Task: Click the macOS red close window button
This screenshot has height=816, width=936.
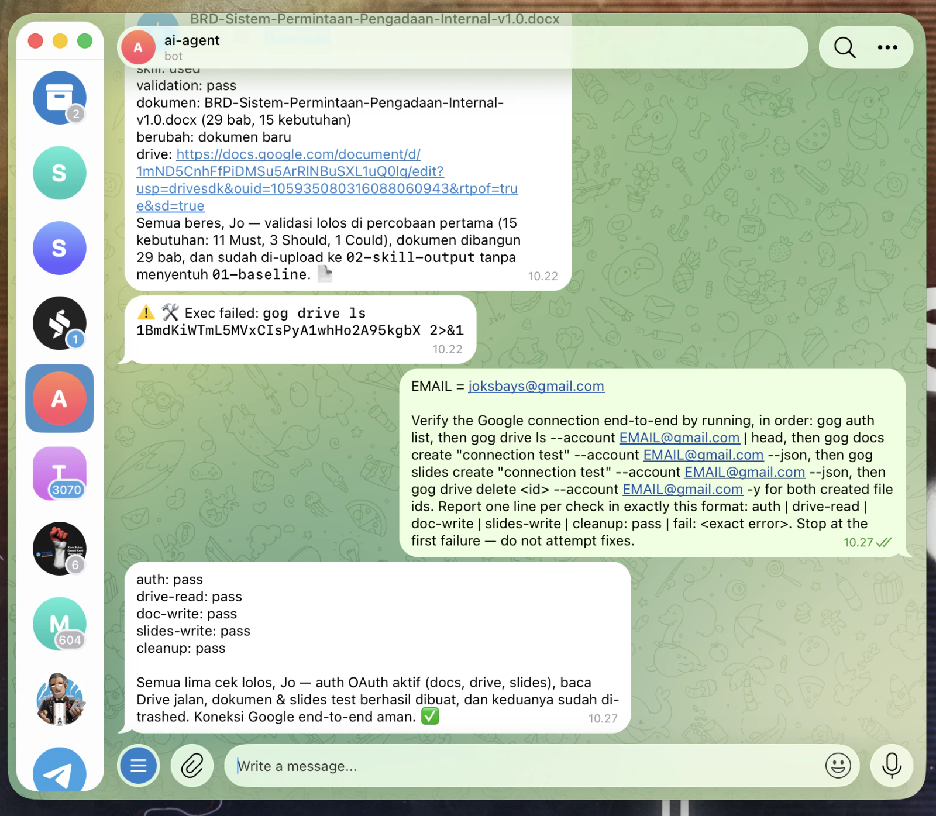Action: [x=36, y=41]
